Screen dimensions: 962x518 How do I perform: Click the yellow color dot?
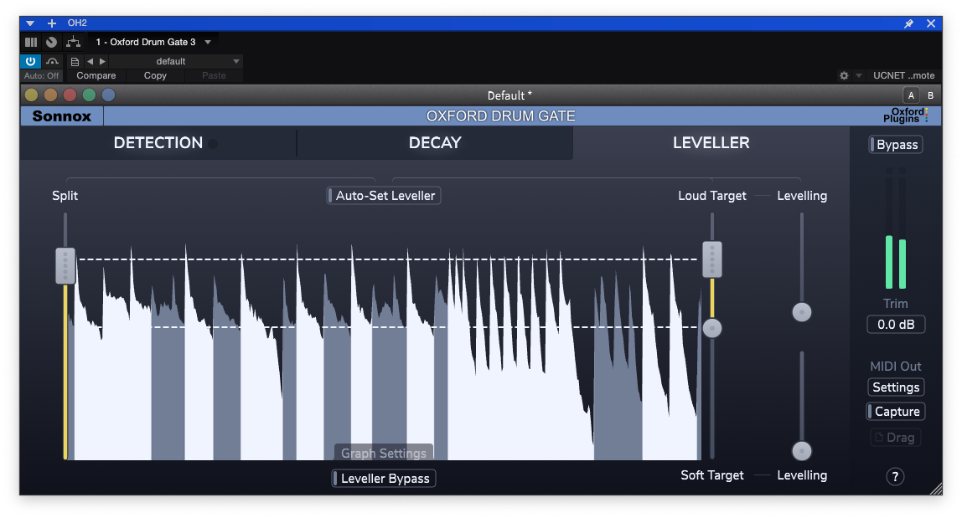31,95
